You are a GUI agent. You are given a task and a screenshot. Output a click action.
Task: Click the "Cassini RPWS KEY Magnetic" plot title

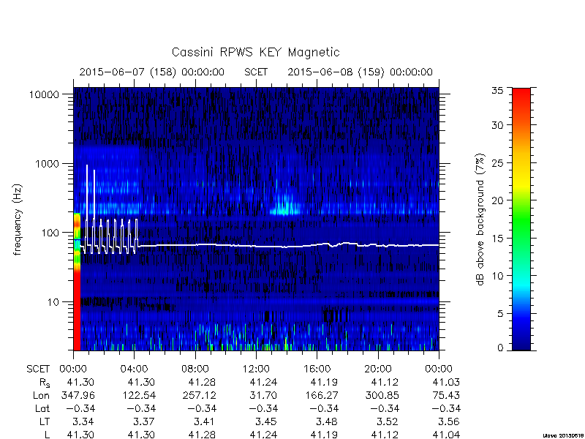(255, 52)
